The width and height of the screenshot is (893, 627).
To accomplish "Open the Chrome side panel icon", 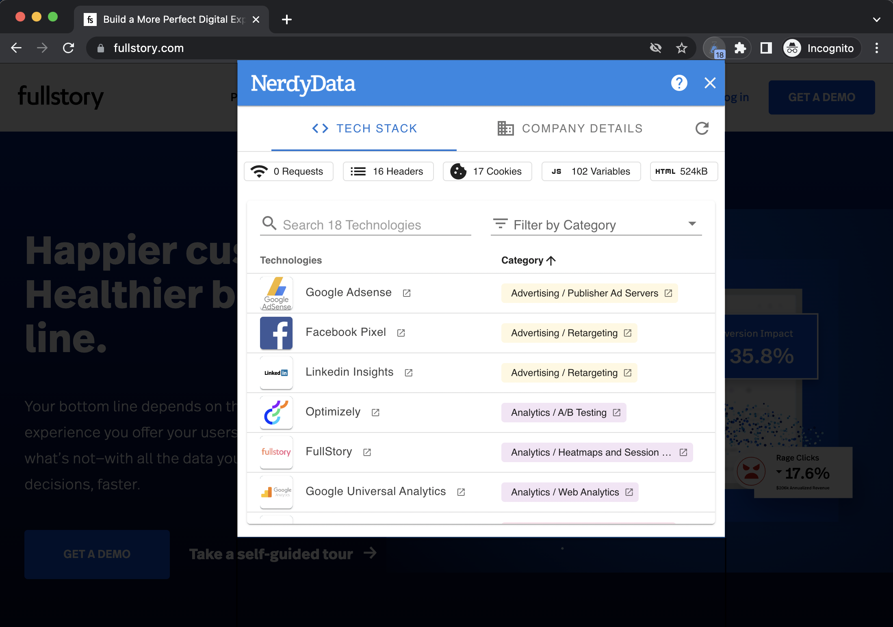I will pos(766,48).
